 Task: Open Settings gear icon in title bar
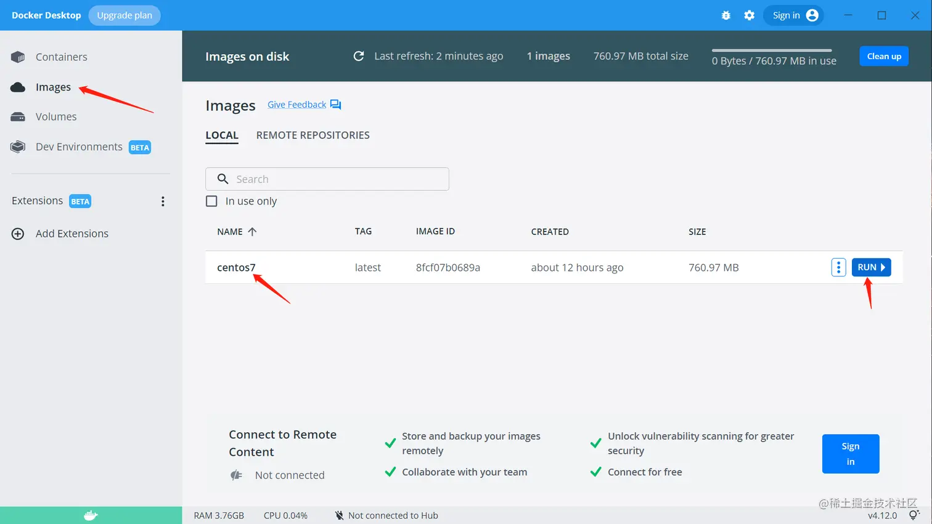749,15
